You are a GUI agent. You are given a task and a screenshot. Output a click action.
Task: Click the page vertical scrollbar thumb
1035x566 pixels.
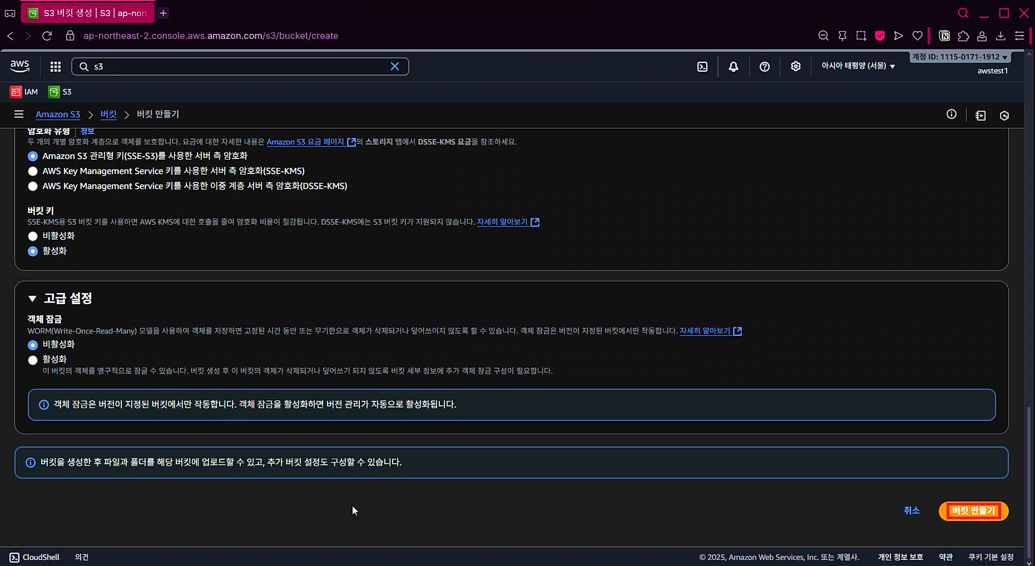(1029, 482)
